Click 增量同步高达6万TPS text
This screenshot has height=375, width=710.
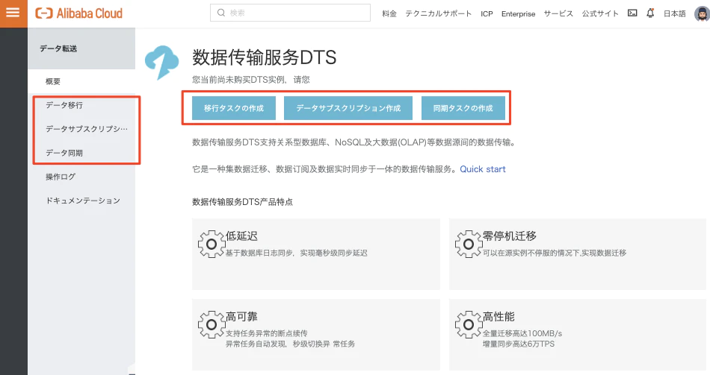tap(519, 344)
